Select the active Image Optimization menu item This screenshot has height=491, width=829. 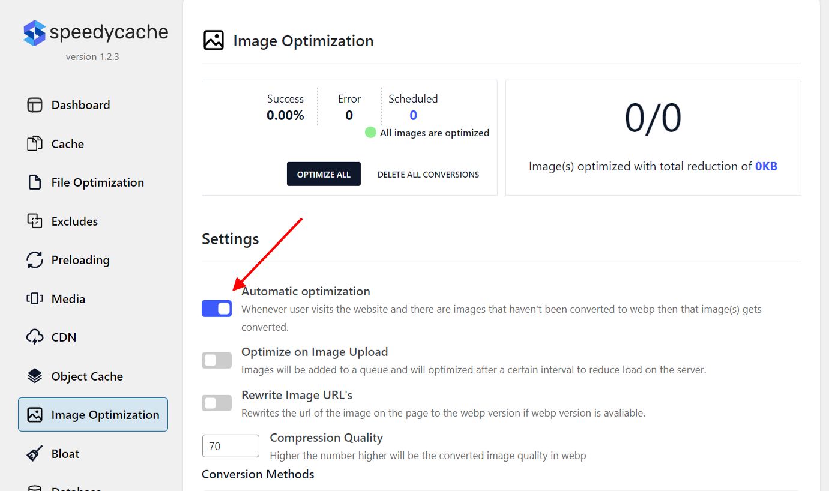click(x=93, y=415)
